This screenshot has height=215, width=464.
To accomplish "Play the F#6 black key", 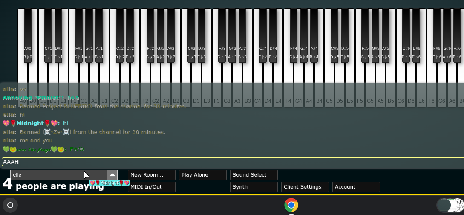I will point(437,35).
